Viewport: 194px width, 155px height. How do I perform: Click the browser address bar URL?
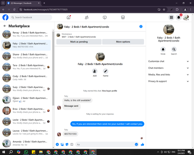pyautogui.click(x=45, y=10)
